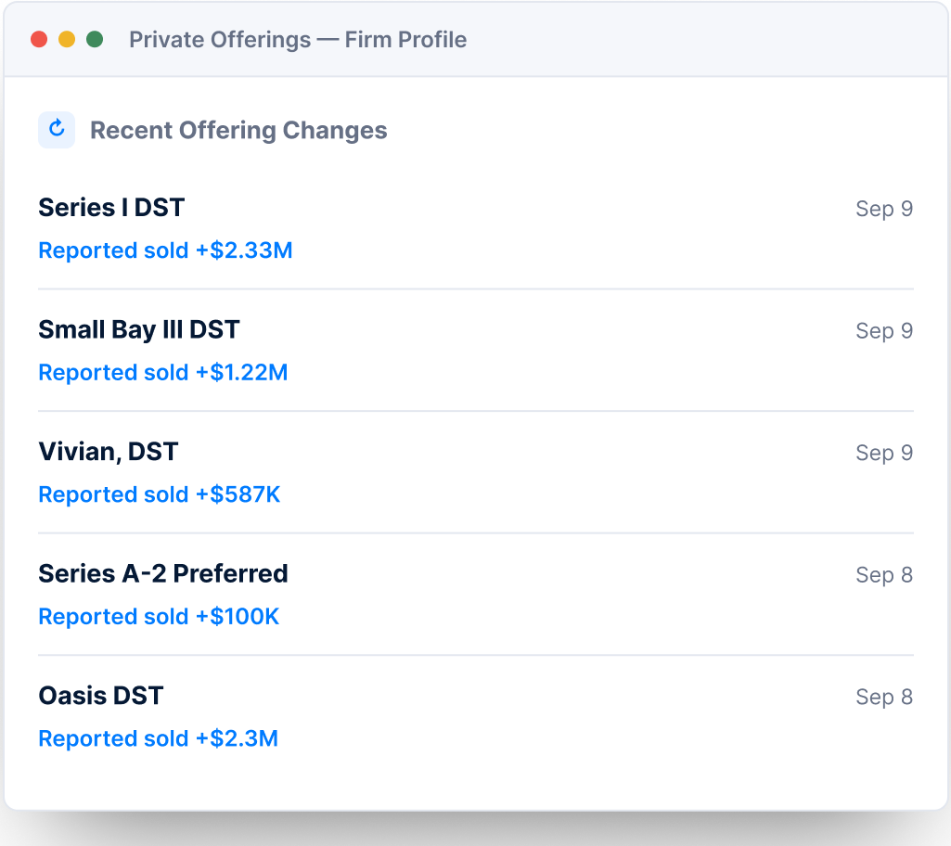Open the Oasis DST entry
Viewport: 951px width, 846px height.
(101, 696)
